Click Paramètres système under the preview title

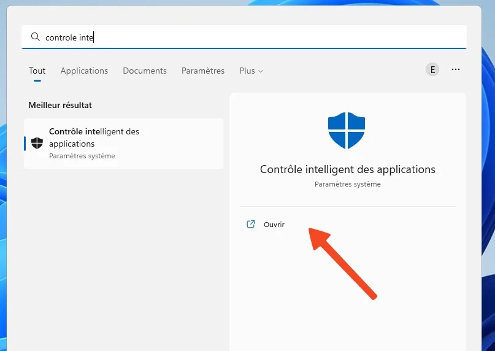pos(348,184)
